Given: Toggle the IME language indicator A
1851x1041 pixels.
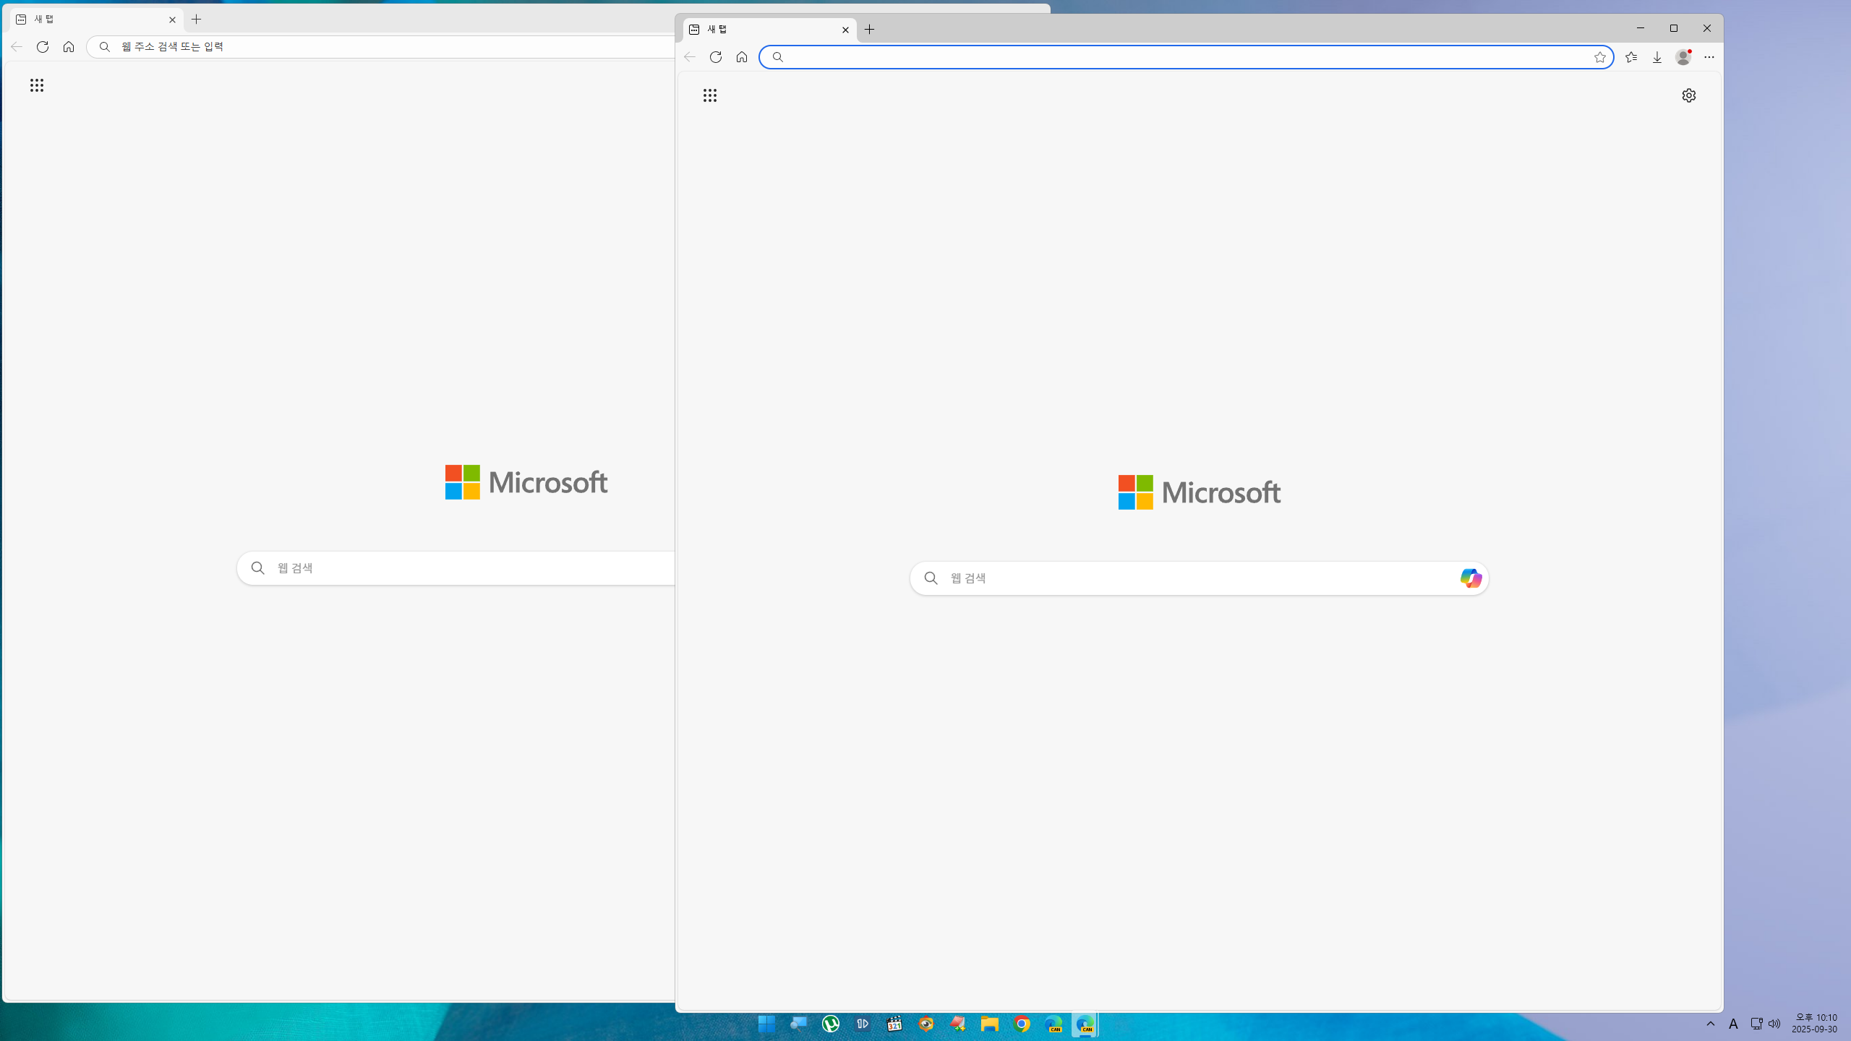Looking at the screenshot, I should tap(1733, 1024).
